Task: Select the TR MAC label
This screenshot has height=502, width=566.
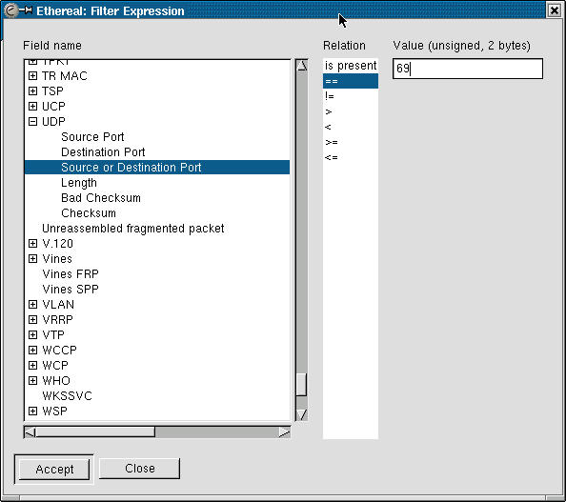Action: point(64,76)
